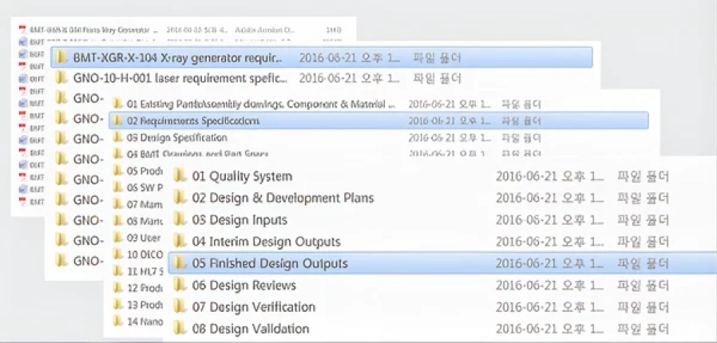Click folder icon of 03 Design Inputs

pyautogui.click(x=180, y=219)
